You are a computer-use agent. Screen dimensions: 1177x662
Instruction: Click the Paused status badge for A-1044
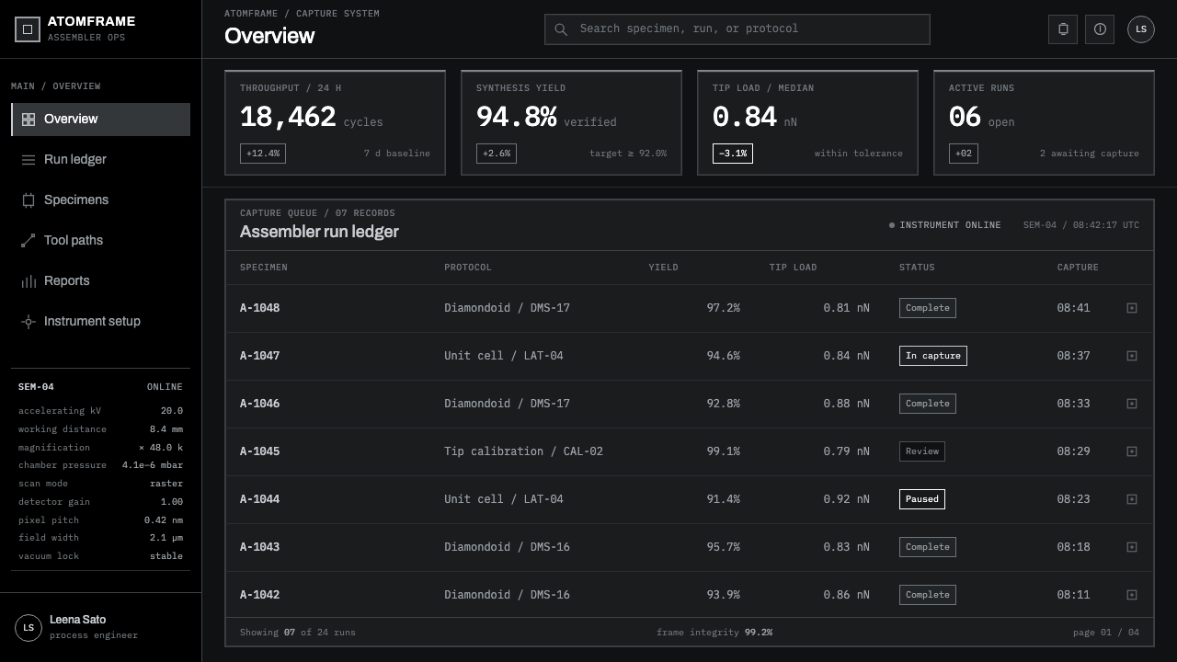pos(922,499)
